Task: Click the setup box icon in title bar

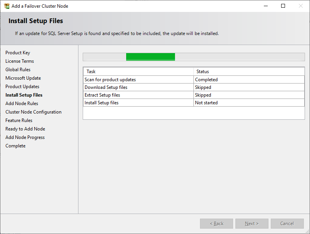Action: coord(7,6)
